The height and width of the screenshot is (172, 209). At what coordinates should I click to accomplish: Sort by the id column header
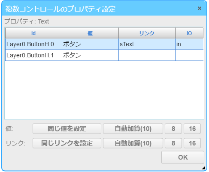[x=33, y=33]
